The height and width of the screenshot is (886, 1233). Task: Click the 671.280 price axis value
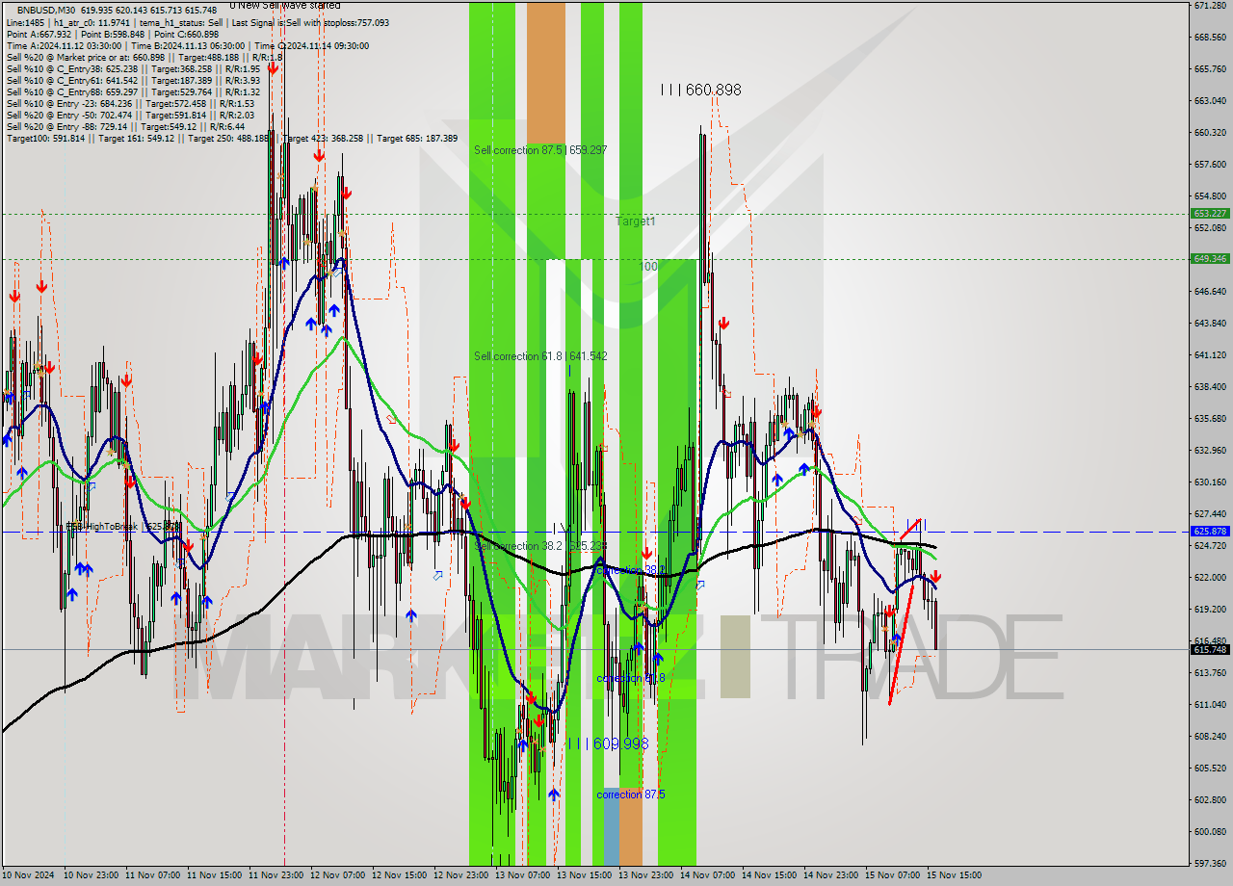coord(1210,6)
